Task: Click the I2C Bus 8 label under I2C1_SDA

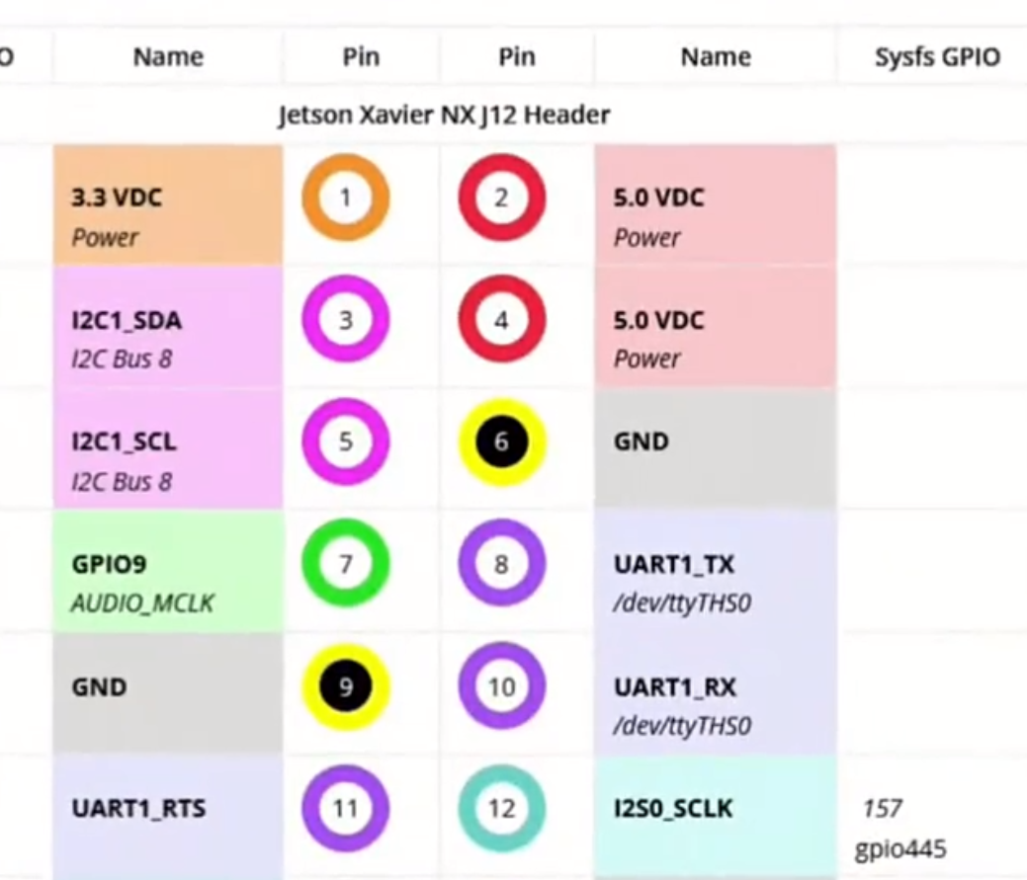Action: (122, 360)
